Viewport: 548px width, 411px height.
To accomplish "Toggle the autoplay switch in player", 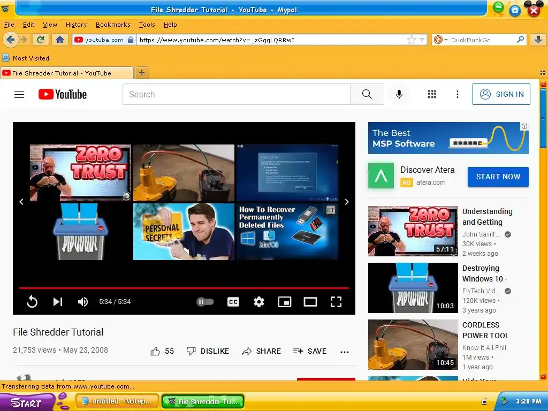I will pos(205,302).
